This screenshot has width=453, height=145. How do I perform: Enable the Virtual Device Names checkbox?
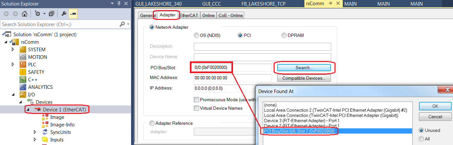tap(196, 108)
